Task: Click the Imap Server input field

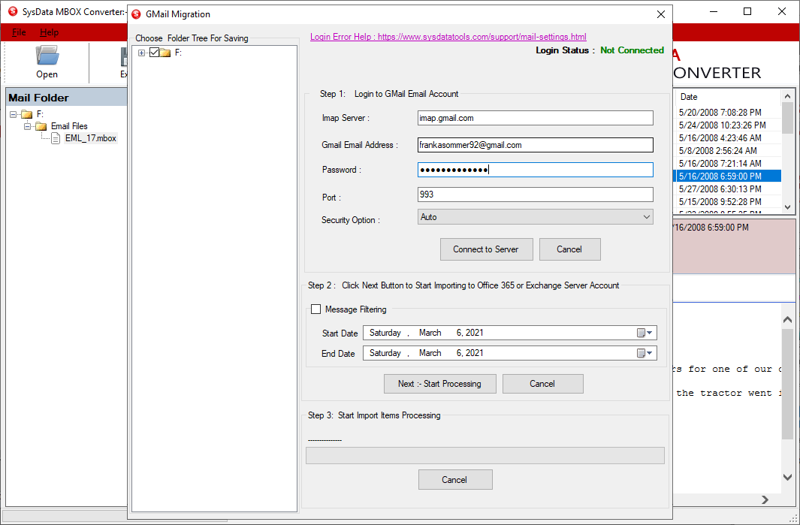Action: click(535, 118)
